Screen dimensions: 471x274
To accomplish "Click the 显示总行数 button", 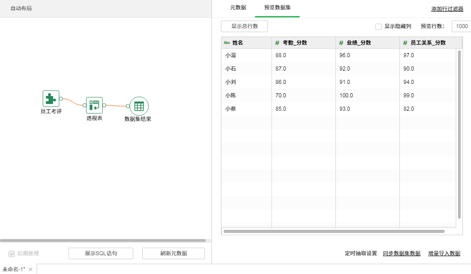I will pyautogui.click(x=244, y=26).
